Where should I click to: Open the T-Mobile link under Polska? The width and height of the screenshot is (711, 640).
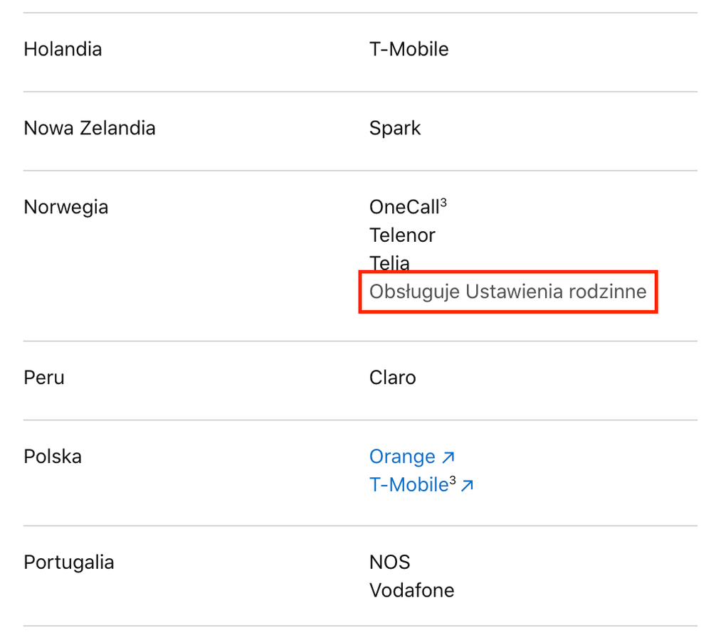pos(409,485)
